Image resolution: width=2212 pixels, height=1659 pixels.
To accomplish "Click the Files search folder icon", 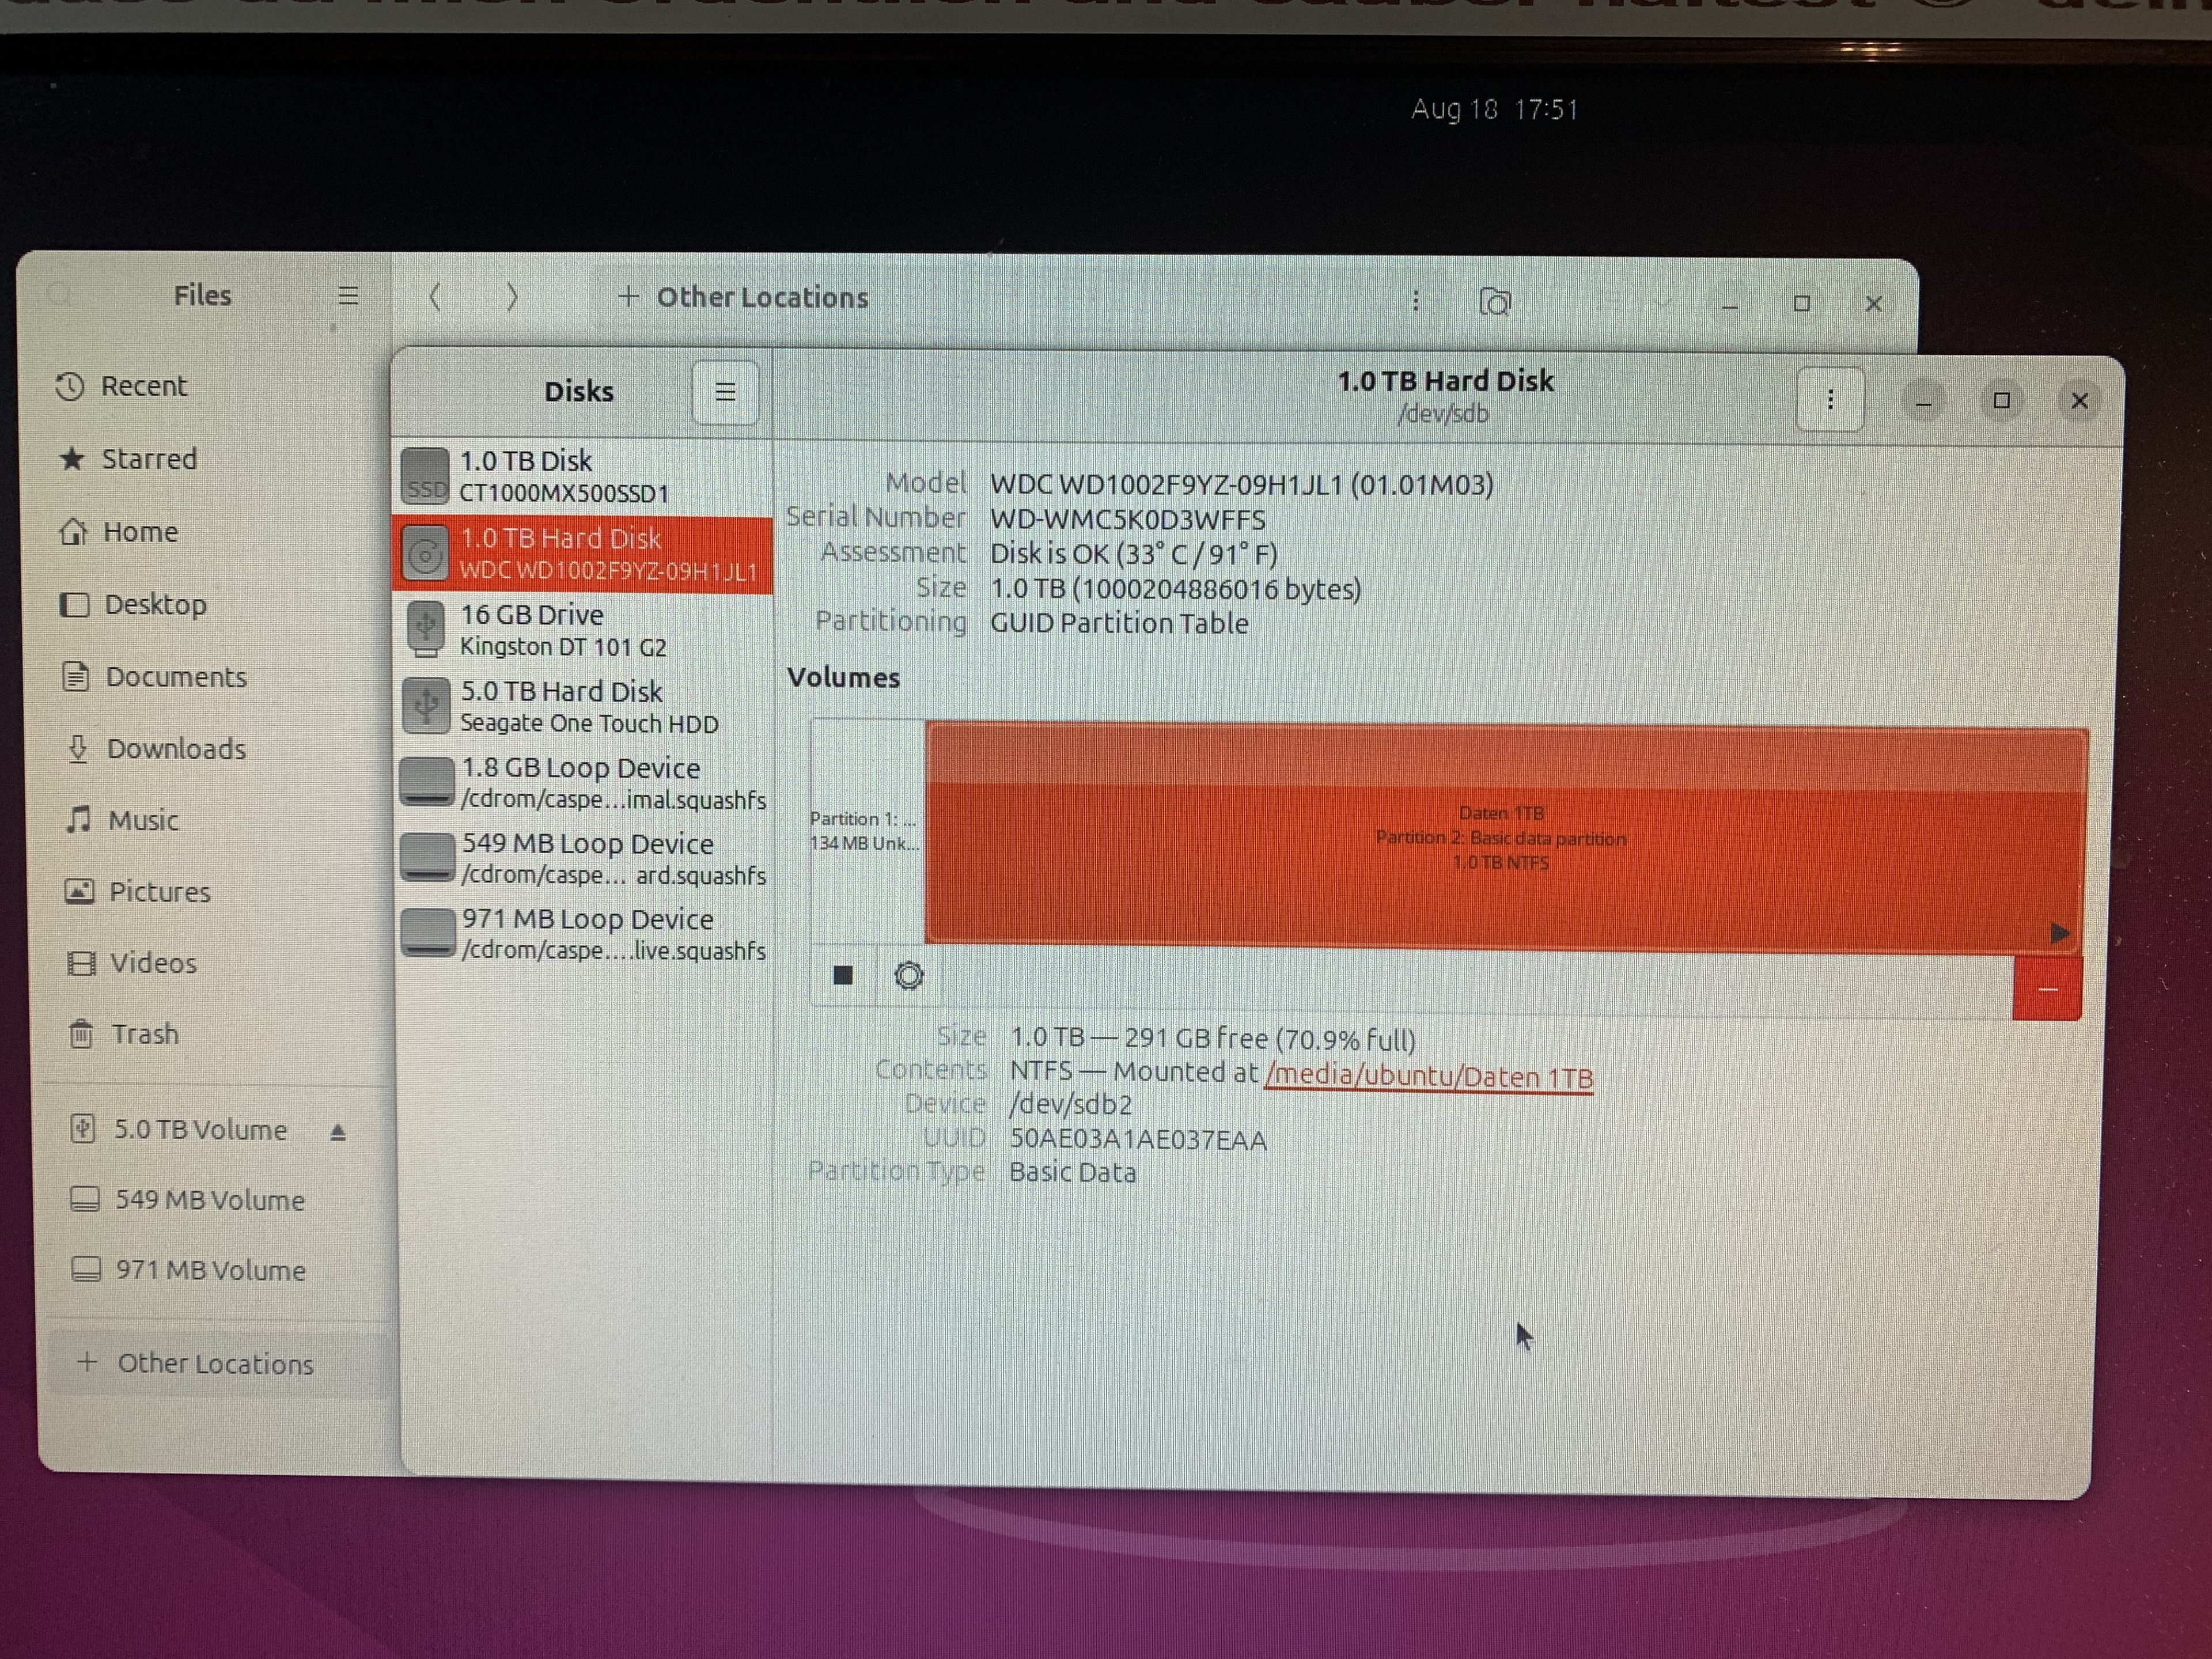I will click(1494, 301).
